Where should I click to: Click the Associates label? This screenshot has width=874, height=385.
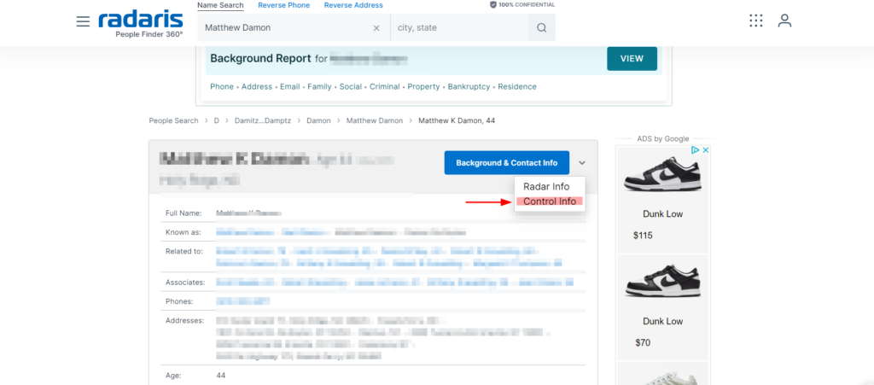coord(185,283)
